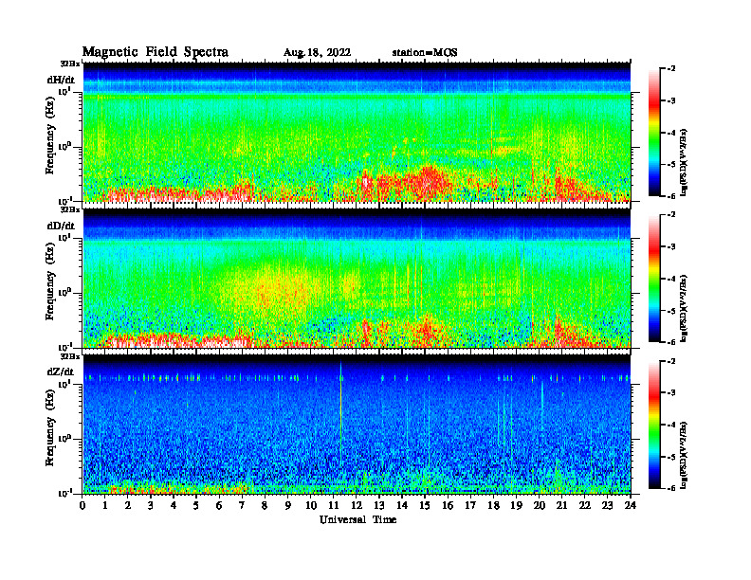The height and width of the screenshot is (580, 751).
Task: Click the "-6" value on dH/dt colorbar
Action: 671,196
